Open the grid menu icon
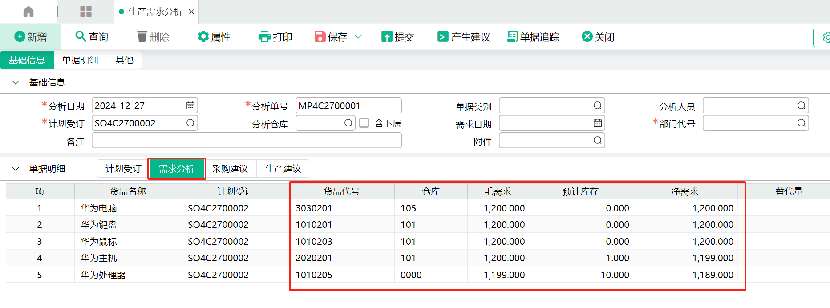830x308 pixels. [x=86, y=12]
